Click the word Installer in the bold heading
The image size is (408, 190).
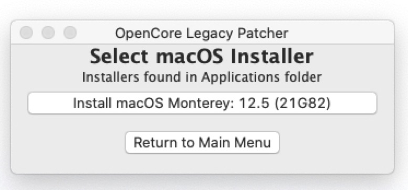(x=272, y=56)
